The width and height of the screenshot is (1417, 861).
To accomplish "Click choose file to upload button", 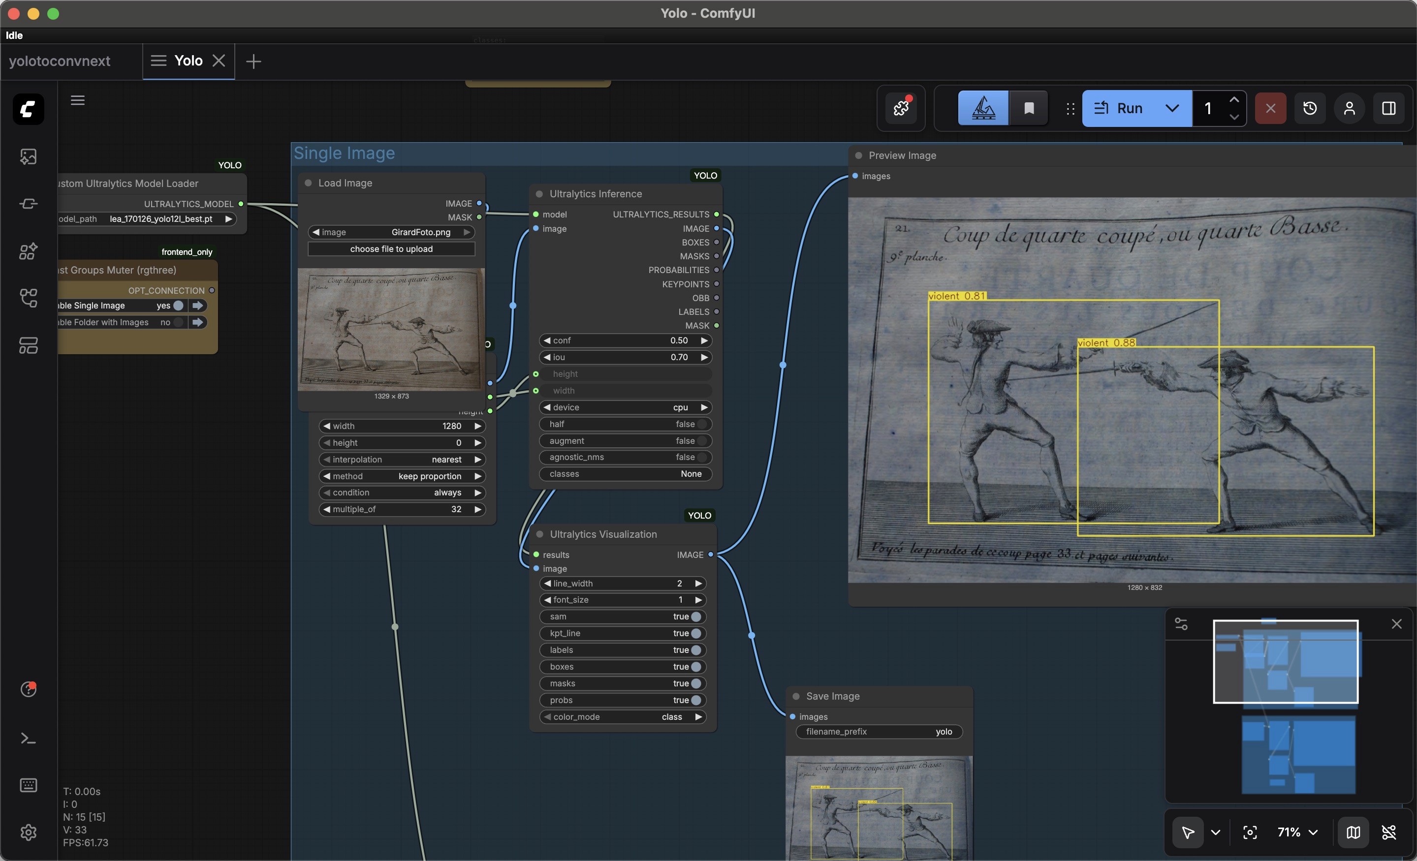I will click(x=391, y=249).
